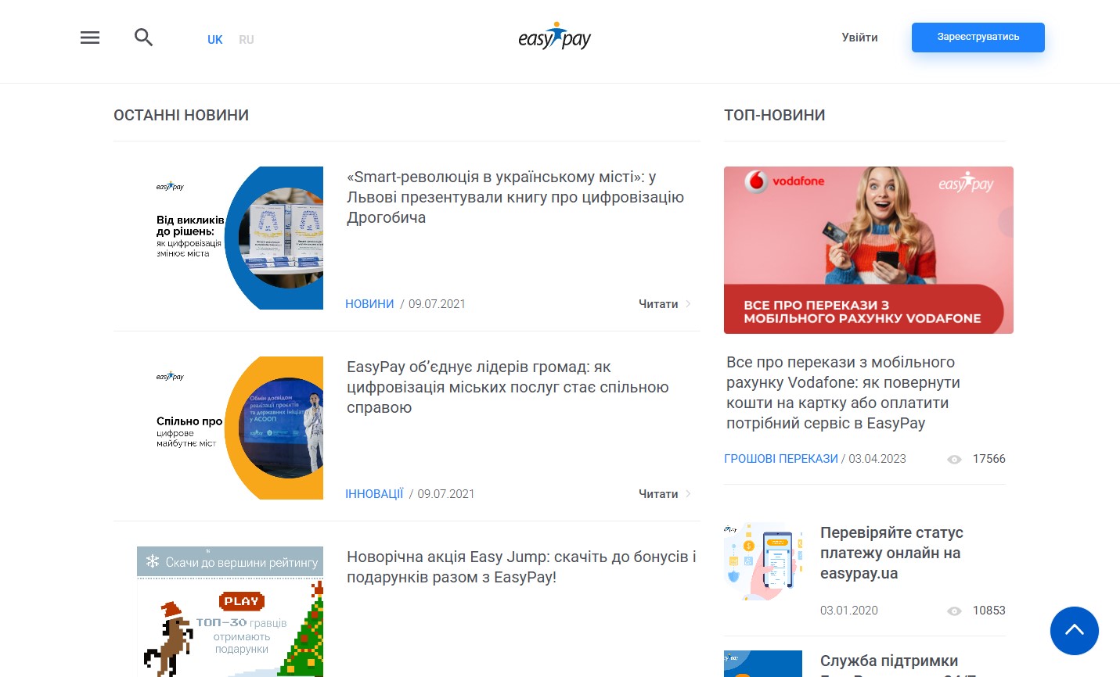Viewport: 1120px width, 677px height.
Task: Open the НОВИНИ category link
Action: [x=369, y=304]
